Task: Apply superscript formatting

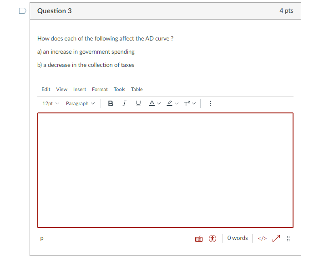Action: click(x=187, y=104)
